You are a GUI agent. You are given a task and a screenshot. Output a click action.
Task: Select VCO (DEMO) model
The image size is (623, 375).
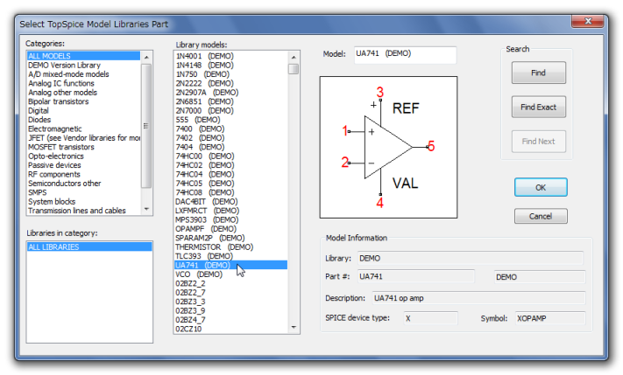click(x=230, y=274)
